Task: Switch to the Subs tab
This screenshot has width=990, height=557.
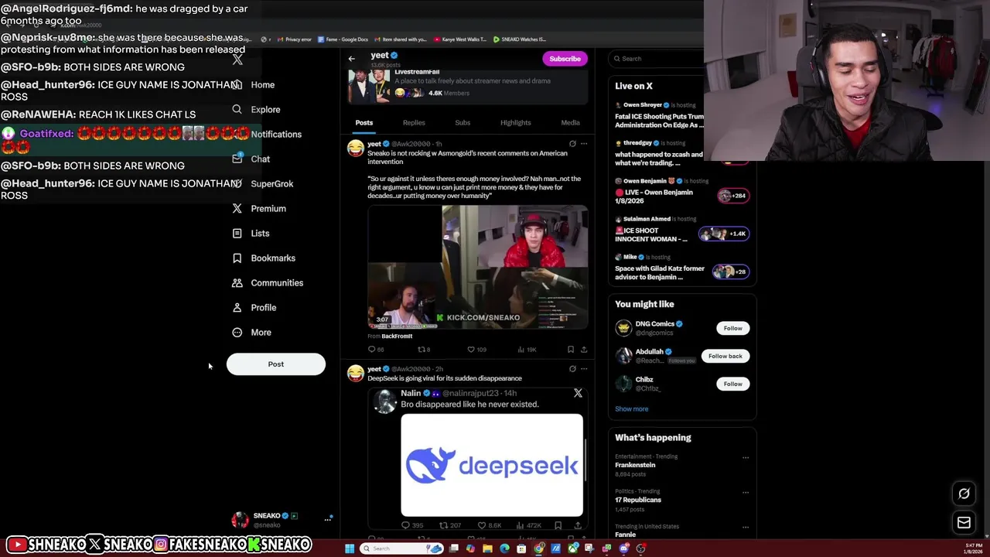Action: pyautogui.click(x=463, y=122)
